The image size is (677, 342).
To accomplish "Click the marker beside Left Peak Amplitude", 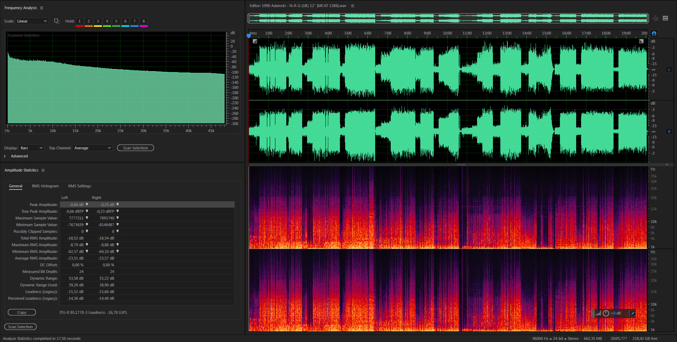I will coord(87,204).
